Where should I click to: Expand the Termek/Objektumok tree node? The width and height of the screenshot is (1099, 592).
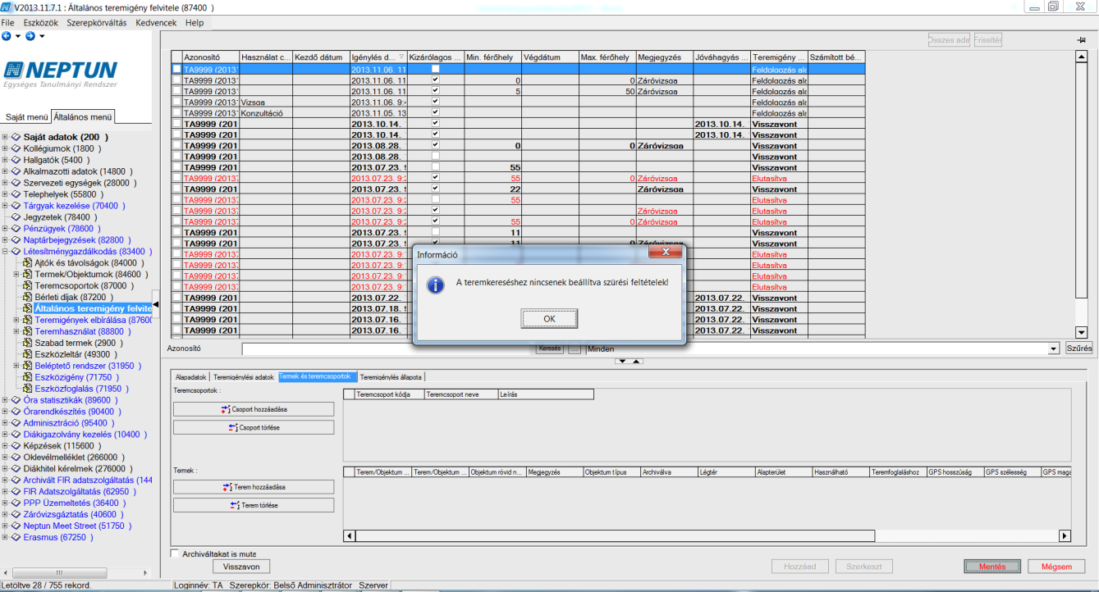click(x=17, y=275)
